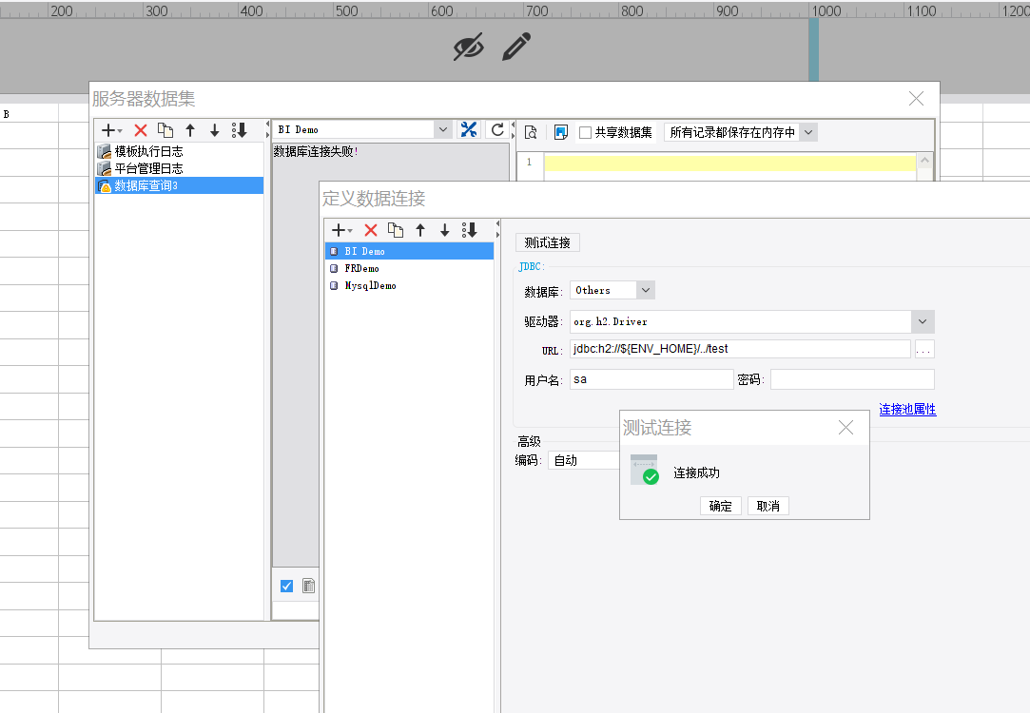Screen dimensions: 1030x713
Task: Click the 测试连接 button
Action: point(547,243)
